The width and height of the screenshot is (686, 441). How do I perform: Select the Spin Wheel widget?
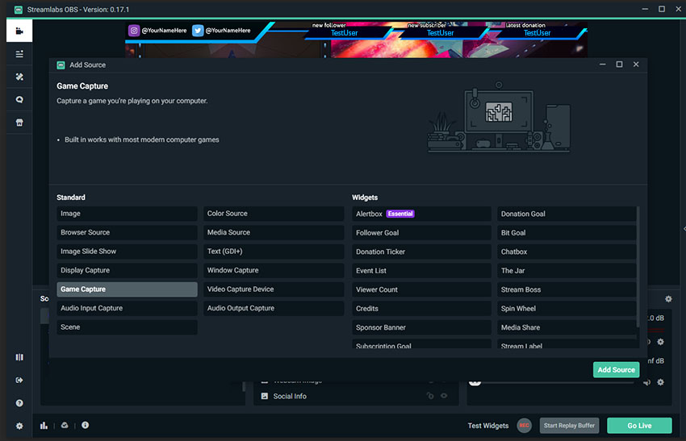pyautogui.click(x=567, y=309)
